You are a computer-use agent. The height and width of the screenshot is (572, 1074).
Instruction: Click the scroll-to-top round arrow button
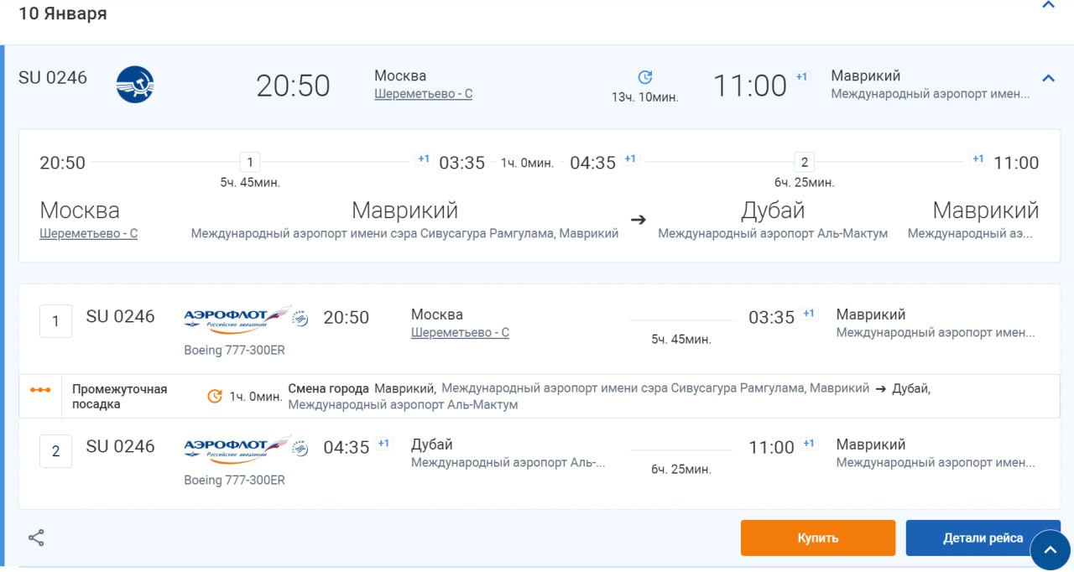coord(1050,550)
